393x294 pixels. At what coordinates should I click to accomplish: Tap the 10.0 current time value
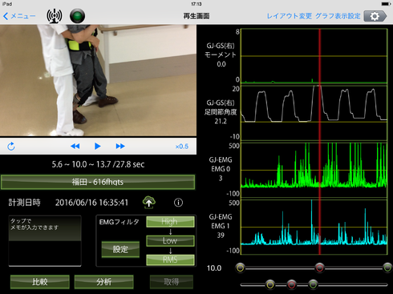(x=214, y=268)
